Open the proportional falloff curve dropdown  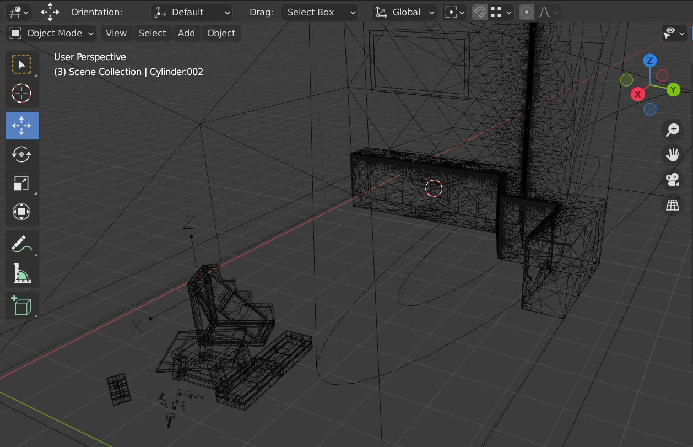click(548, 12)
